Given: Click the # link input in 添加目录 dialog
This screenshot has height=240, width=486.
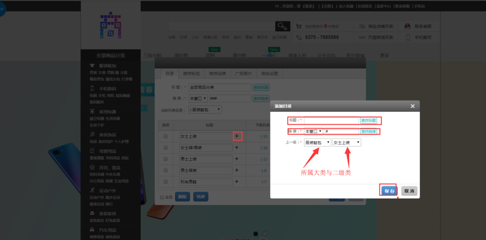Looking at the screenshot, I should point(341,132).
